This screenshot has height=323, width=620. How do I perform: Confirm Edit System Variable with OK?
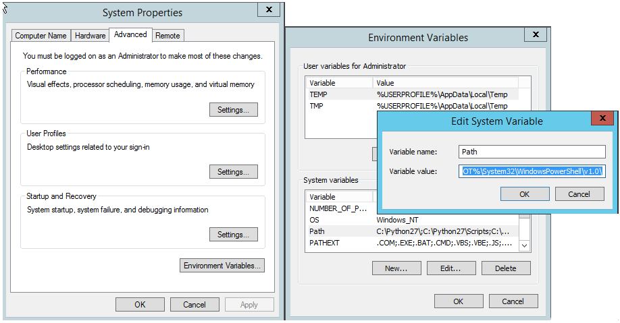525,194
